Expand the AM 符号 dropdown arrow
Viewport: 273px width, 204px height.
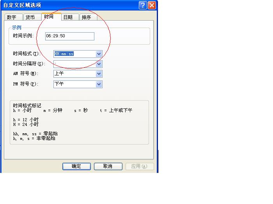click(99, 74)
